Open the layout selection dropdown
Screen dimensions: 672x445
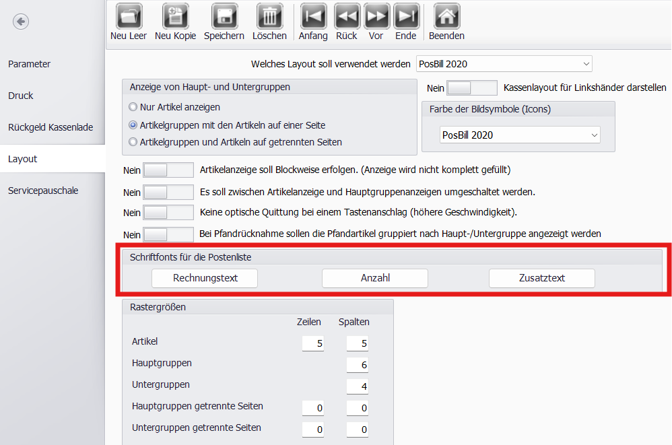(x=504, y=64)
